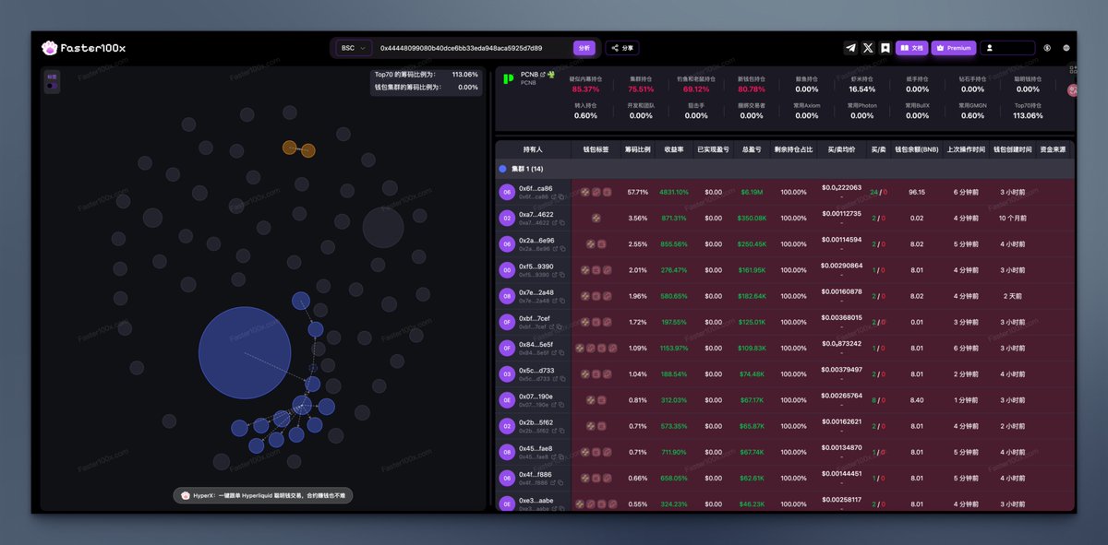The image size is (1108, 545).
Task: Click the globe language icon
Action: point(1066,48)
